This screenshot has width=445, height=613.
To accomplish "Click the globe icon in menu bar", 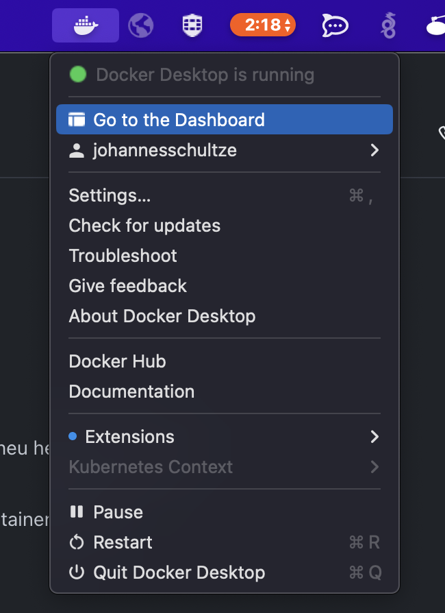I will coord(140,25).
